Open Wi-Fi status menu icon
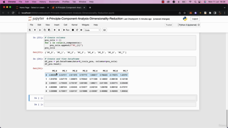The width and height of the screenshot is (228, 128). point(190,2)
